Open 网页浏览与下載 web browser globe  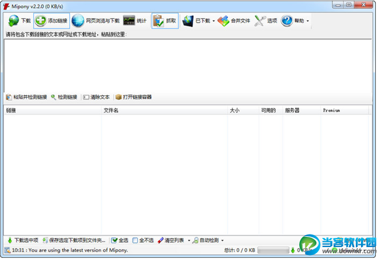(78, 20)
